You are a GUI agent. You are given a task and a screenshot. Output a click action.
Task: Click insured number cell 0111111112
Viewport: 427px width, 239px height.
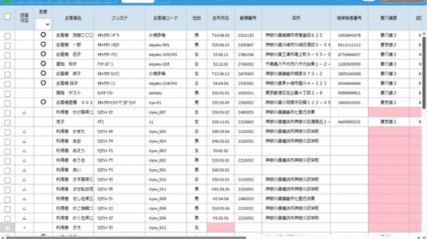pos(349,45)
